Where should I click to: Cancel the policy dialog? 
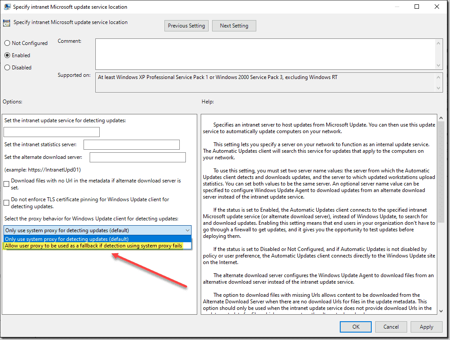pos(391,326)
